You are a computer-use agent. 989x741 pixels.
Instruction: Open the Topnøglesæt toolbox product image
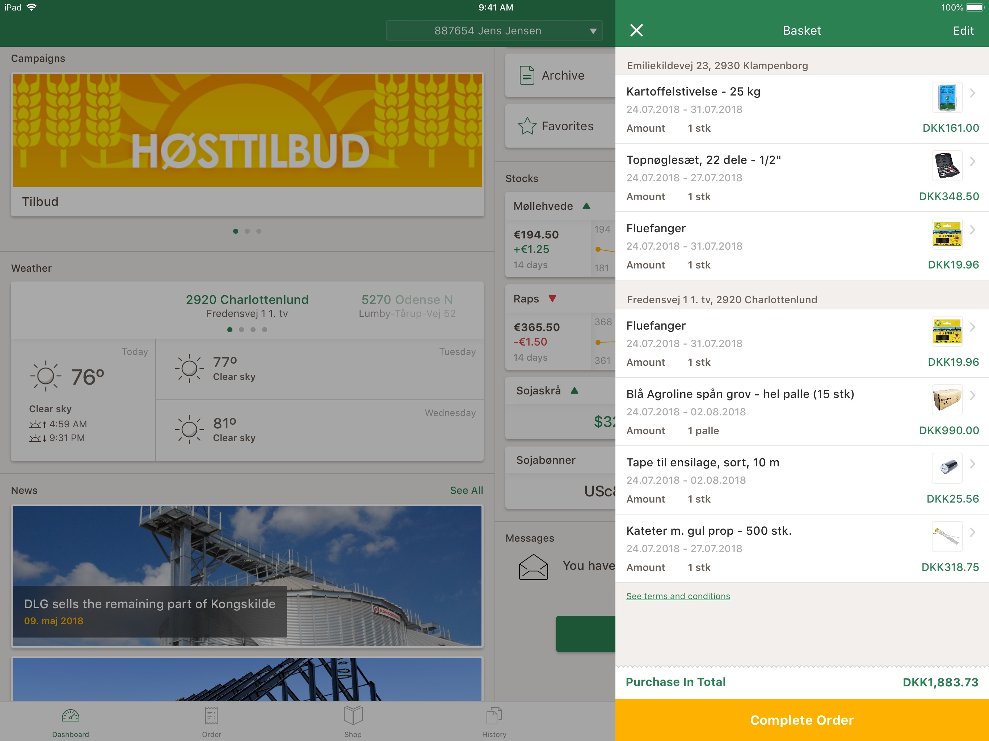[947, 166]
